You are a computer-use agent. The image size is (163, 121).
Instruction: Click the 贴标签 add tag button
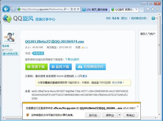coord(38,53)
